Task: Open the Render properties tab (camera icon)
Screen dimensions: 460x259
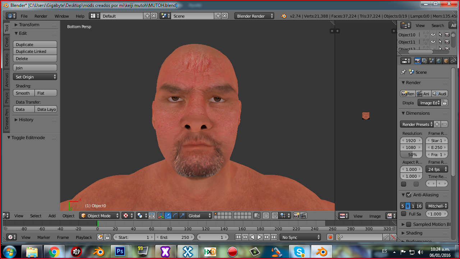Action: (x=418, y=61)
